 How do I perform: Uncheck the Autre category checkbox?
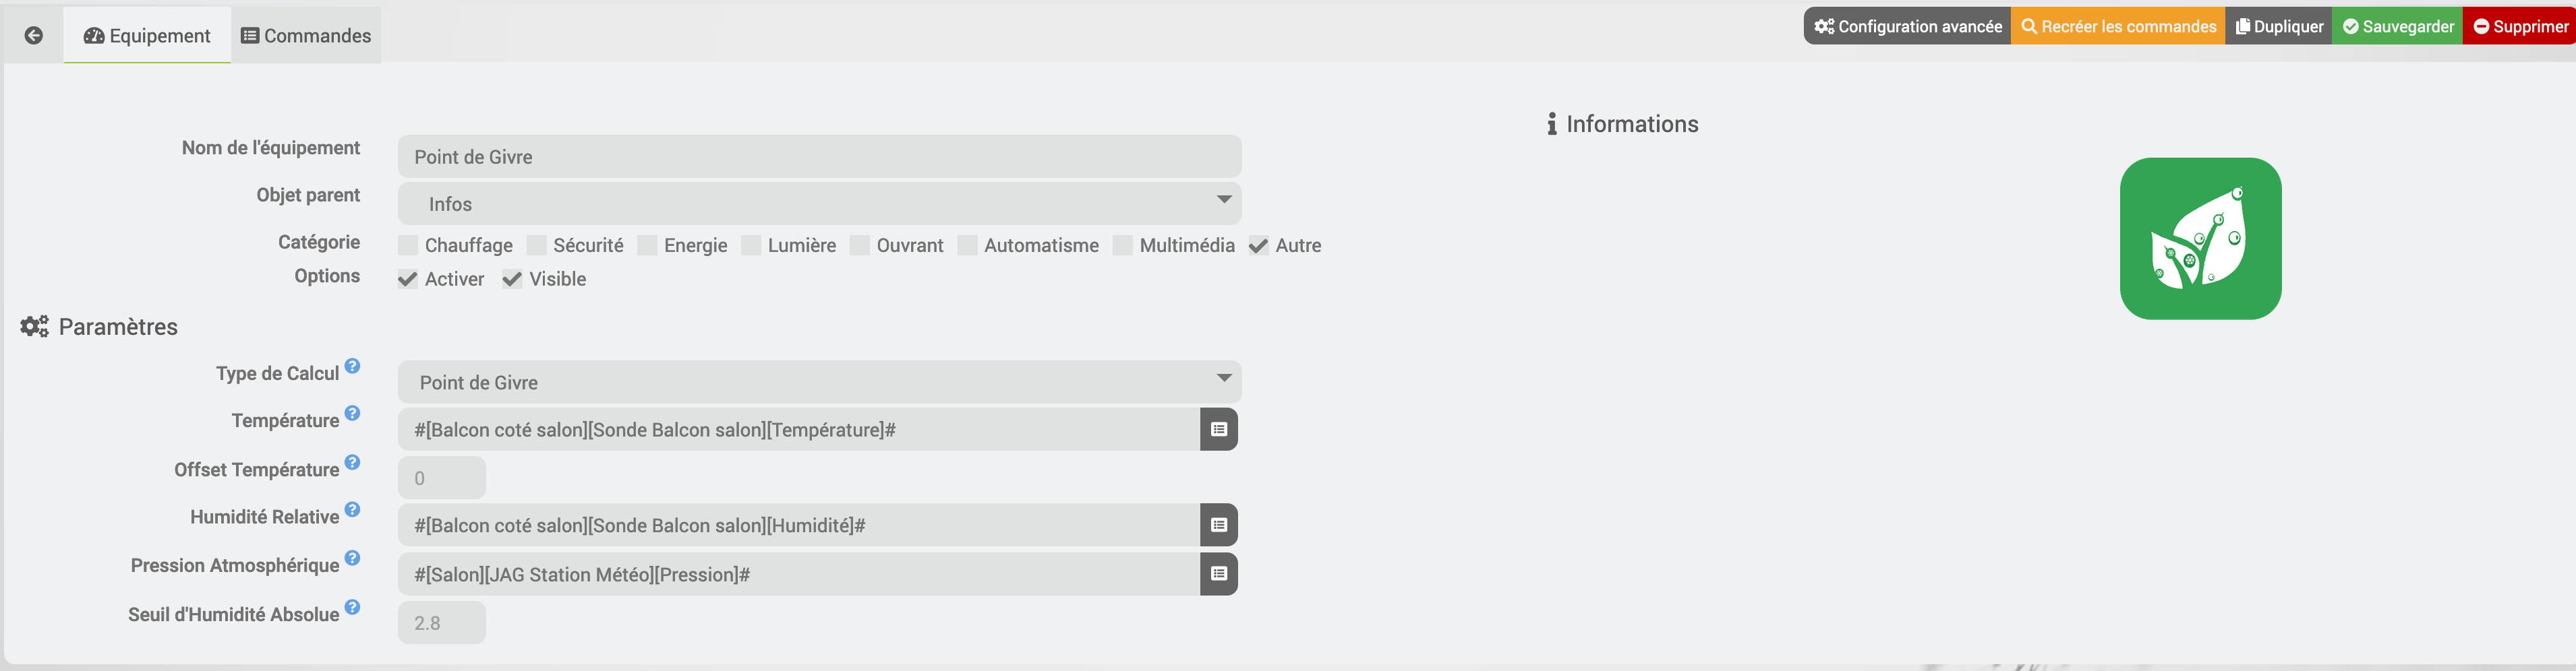(x=1259, y=246)
